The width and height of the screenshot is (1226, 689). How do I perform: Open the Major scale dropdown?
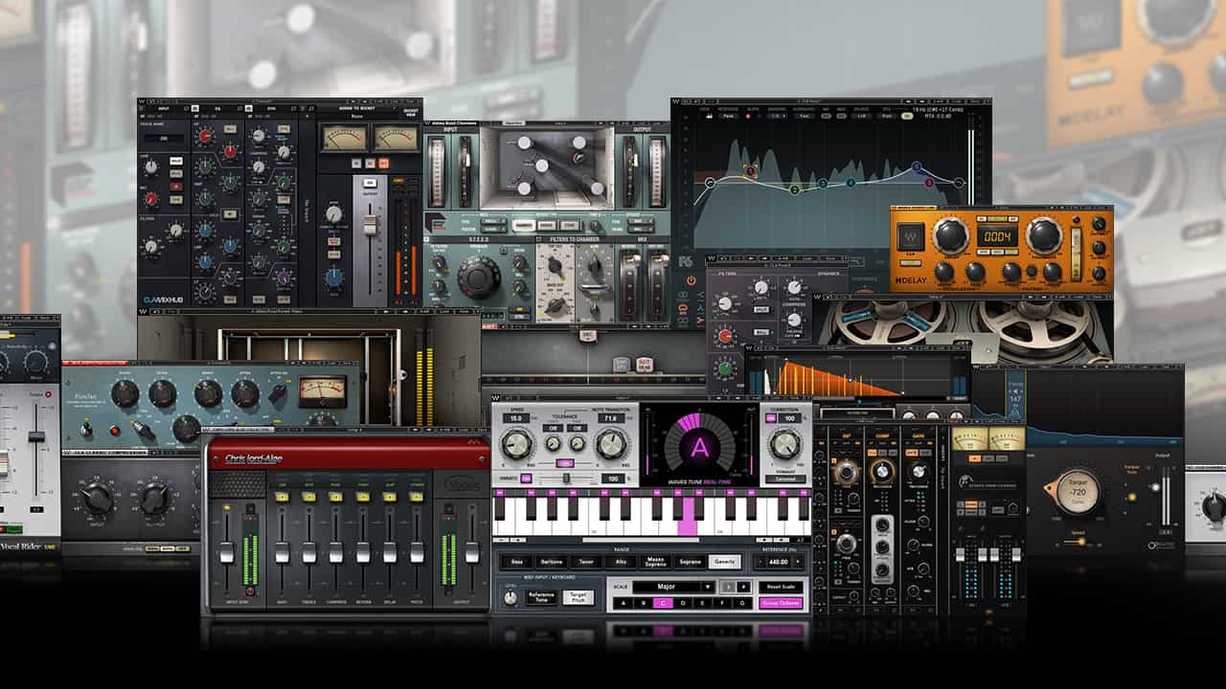pos(672,587)
